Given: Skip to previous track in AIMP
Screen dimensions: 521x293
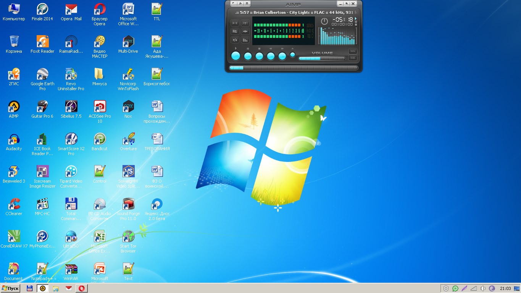Looking at the screenshot, I should point(271,56).
